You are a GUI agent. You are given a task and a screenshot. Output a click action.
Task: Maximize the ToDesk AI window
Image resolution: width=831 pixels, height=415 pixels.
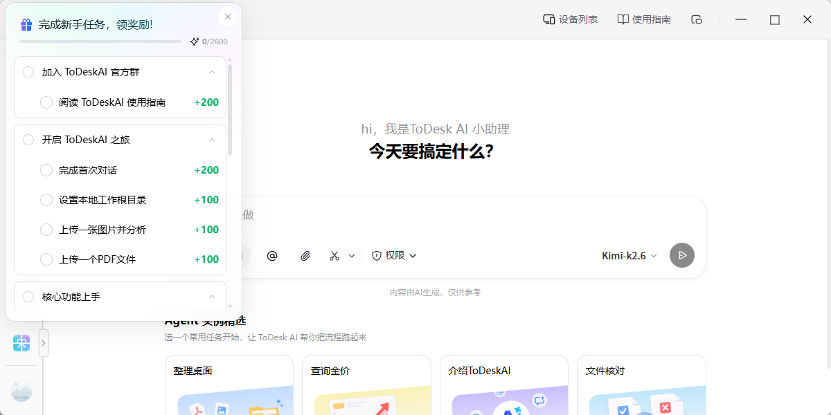(775, 19)
